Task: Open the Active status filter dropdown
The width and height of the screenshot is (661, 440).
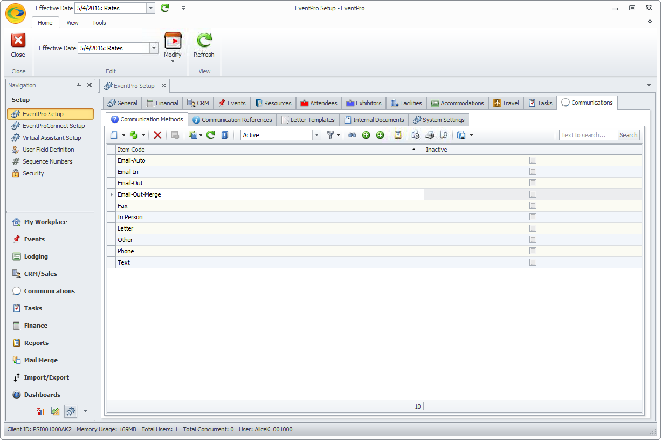Action: coord(317,135)
